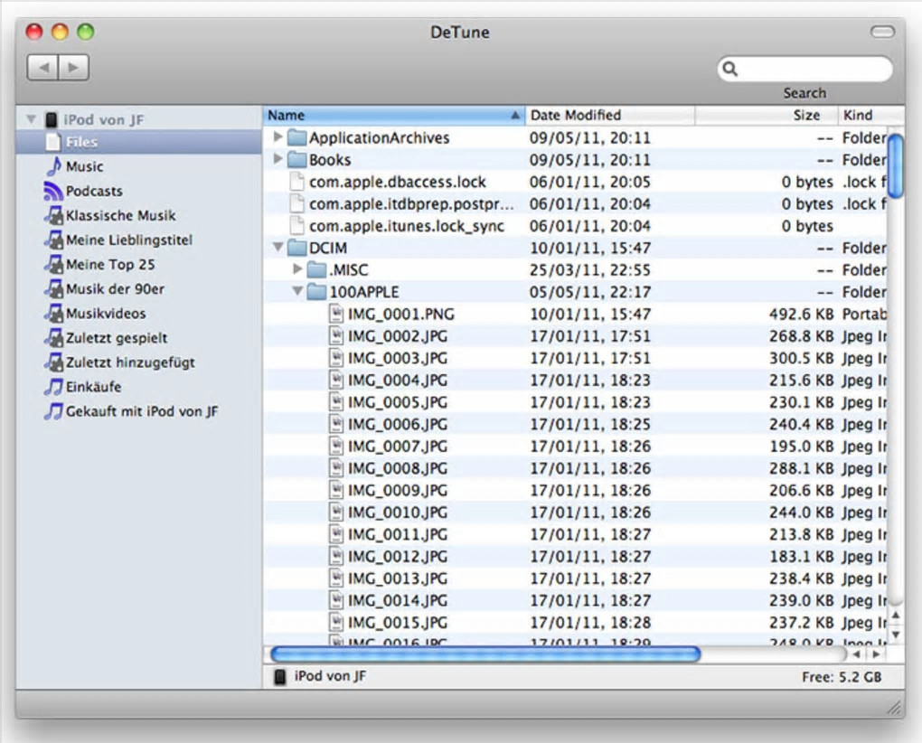This screenshot has height=743, width=922.
Task: Click the magnifier icon in search box
Action: [x=729, y=69]
